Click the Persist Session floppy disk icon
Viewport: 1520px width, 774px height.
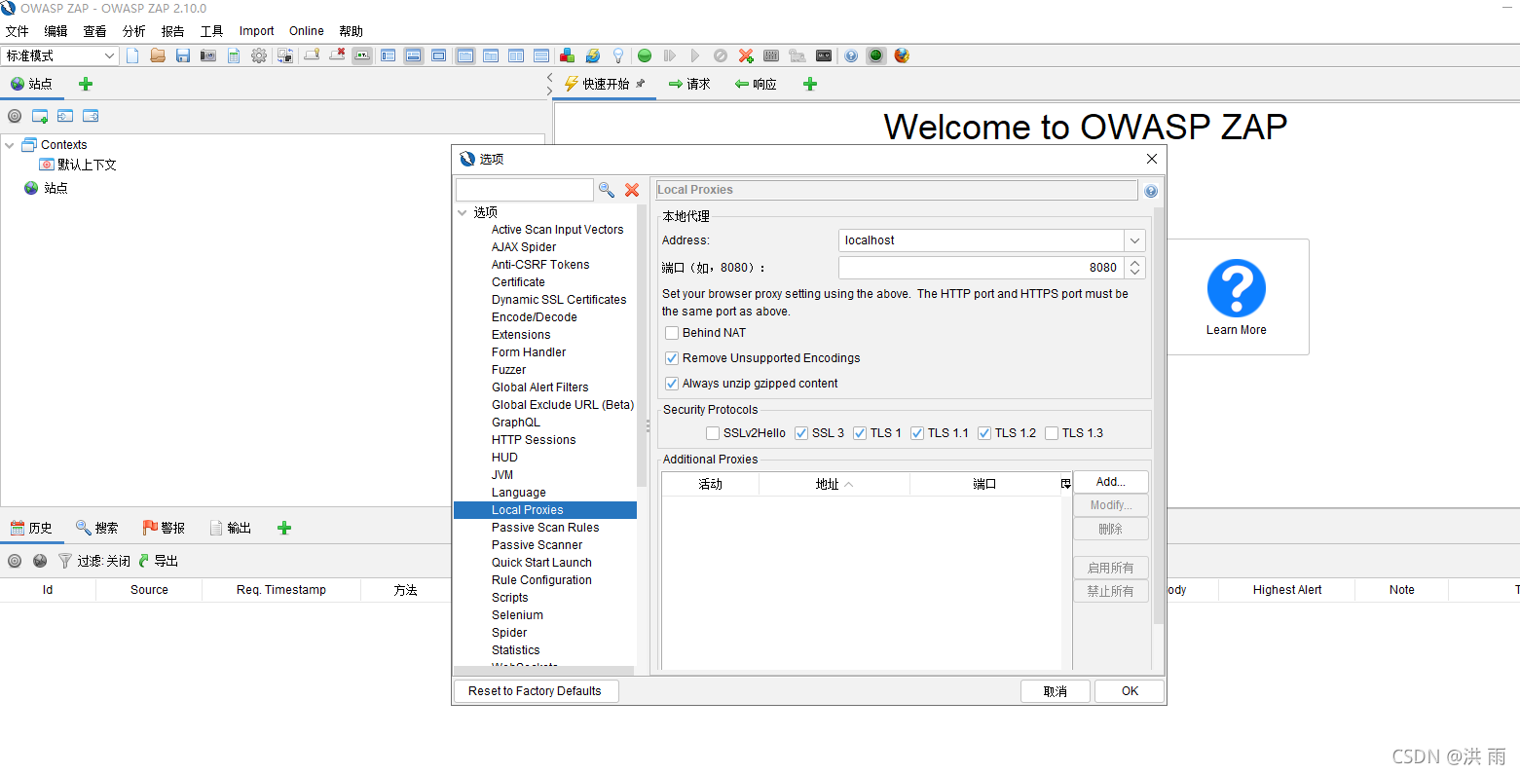[x=183, y=55]
